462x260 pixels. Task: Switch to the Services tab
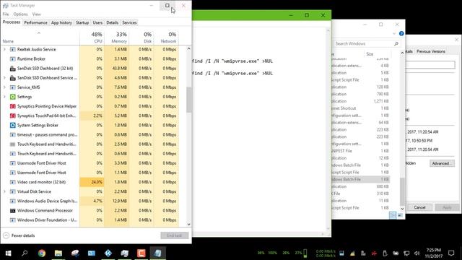coord(129,22)
